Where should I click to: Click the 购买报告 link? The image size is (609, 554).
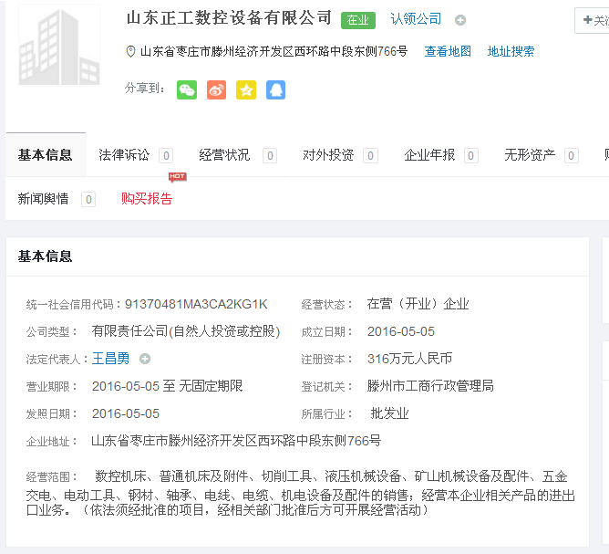coord(147,198)
